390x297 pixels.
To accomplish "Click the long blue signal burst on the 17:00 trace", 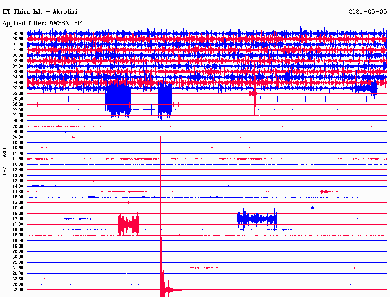I will pos(257,219).
